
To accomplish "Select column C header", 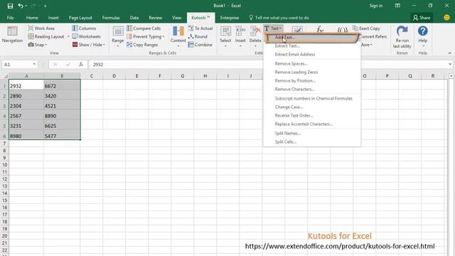I will click(92, 76).
